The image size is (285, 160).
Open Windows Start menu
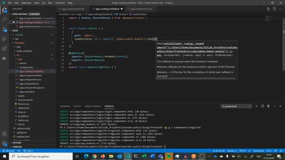4,156
